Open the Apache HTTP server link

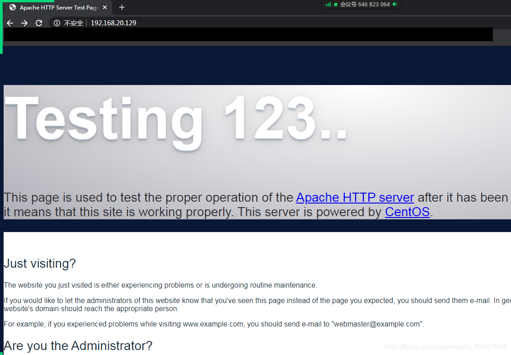(355, 198)
